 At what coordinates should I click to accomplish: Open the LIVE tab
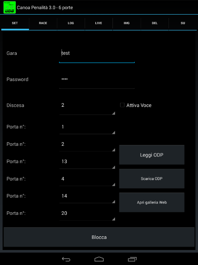tap(99, 23)
